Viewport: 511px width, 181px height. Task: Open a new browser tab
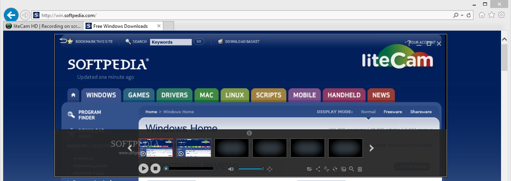pos(169,26)
